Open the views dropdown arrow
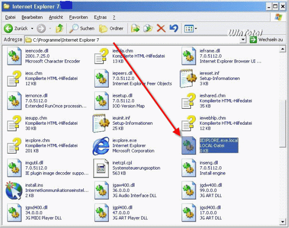 (x=196, y=28)
